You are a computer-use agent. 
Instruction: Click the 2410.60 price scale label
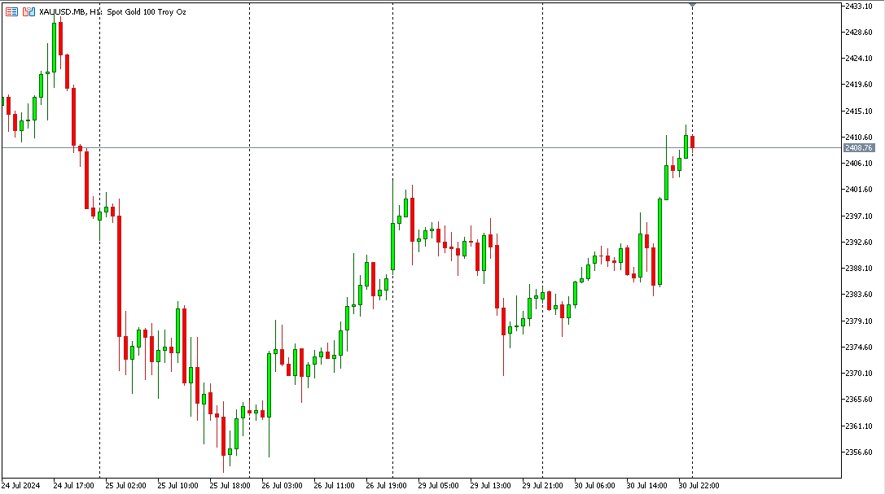click(858, 137)
